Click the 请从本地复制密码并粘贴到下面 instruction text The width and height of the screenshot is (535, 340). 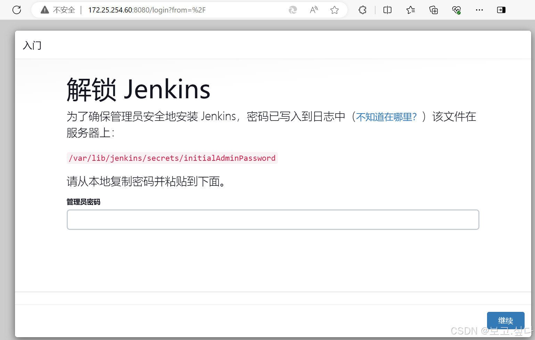(146, 181)
